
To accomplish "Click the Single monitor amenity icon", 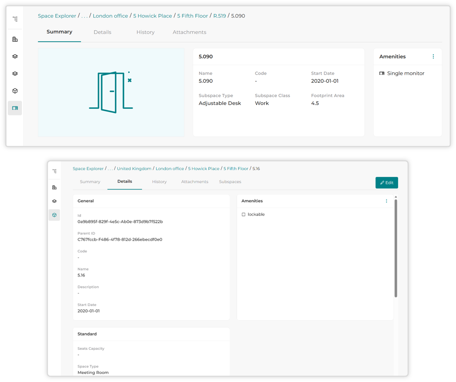I will [x=382, y=73].
